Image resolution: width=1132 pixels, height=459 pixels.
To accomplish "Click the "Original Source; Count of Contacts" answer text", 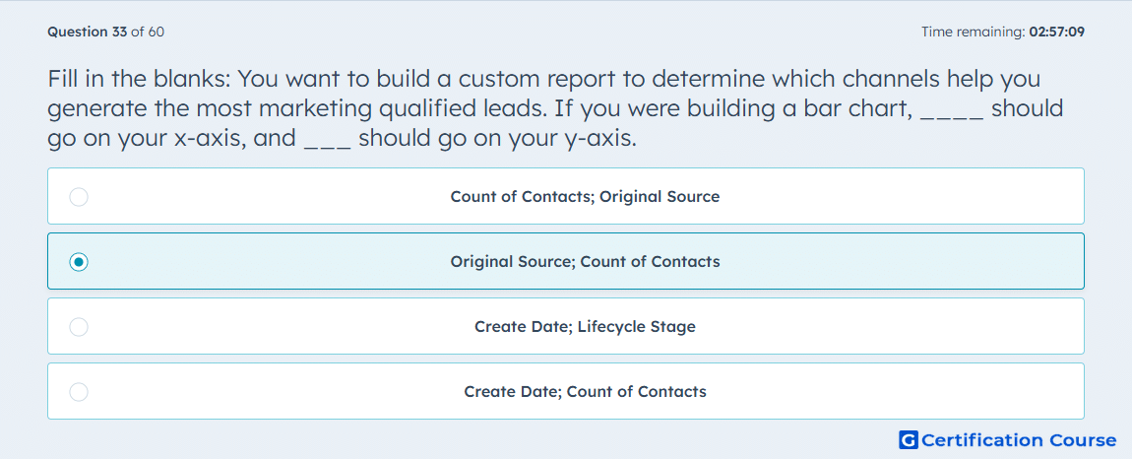I will click(x=585, y=262).
